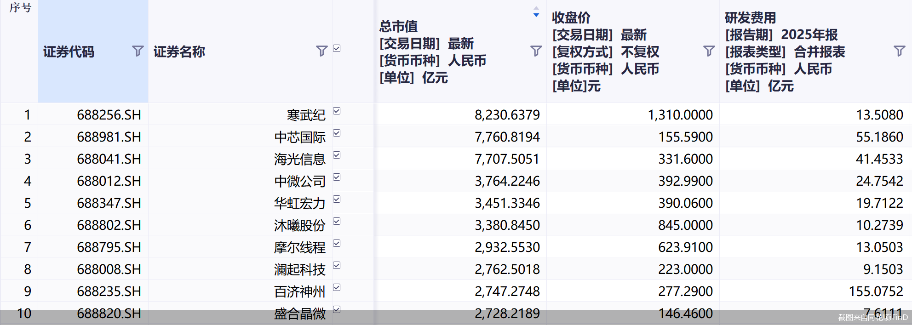
Task: Click the stock name 摩尔线程
Action: pyautogui.click(x=300, y=247)
